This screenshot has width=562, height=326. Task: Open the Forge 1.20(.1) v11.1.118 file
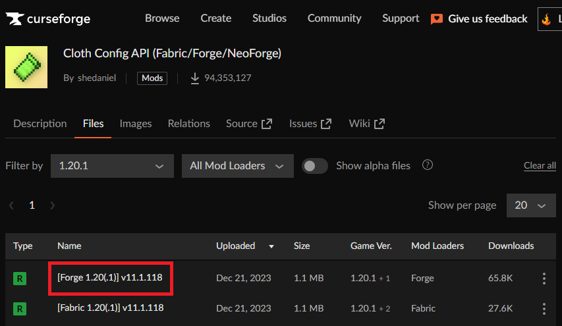pos(110,278)
